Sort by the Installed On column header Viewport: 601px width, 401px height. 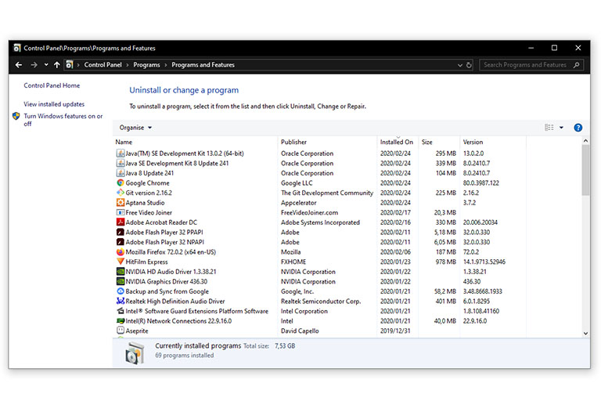pos(397,142)
